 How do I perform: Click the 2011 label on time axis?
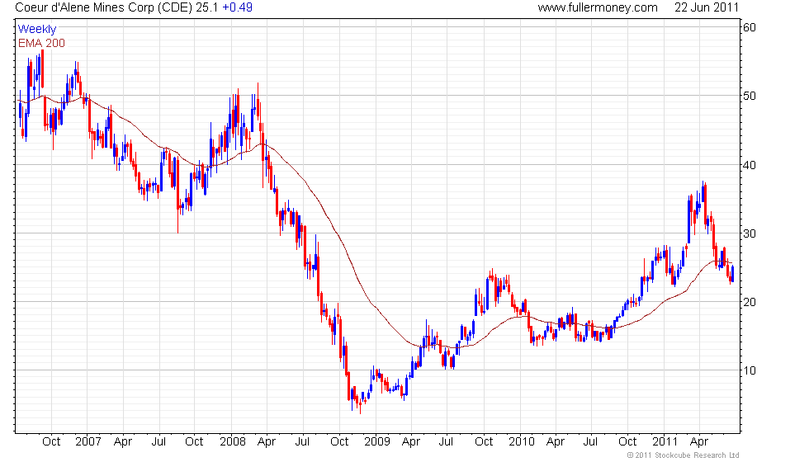(665, 441)
